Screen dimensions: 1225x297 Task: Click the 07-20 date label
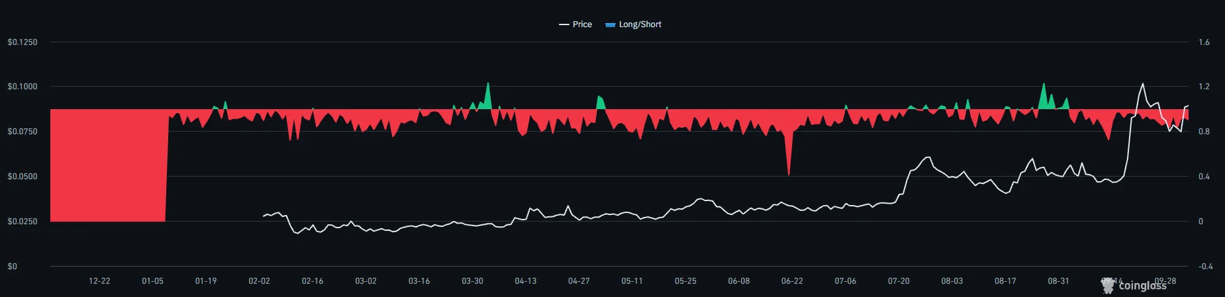pos(899,281)
